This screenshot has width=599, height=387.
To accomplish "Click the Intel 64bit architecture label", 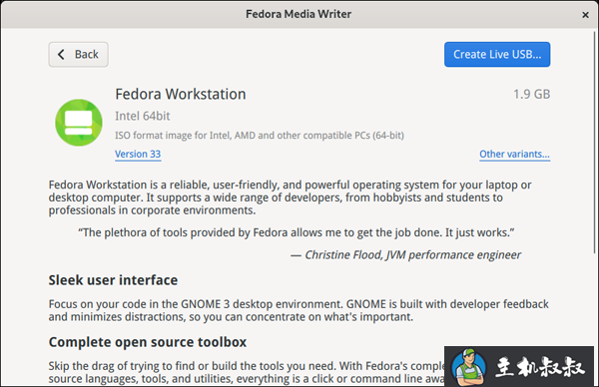I will click(143, 116).
